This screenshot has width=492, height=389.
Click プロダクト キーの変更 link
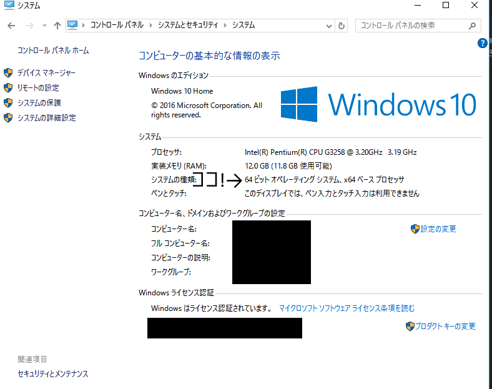coord(445,327)
